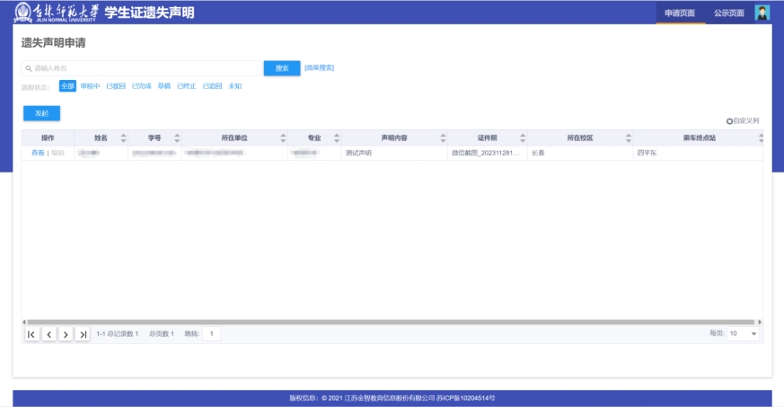Screen dimensions: 784x407
Task: Filter by 审核中 process status
Action: [90, 86]
